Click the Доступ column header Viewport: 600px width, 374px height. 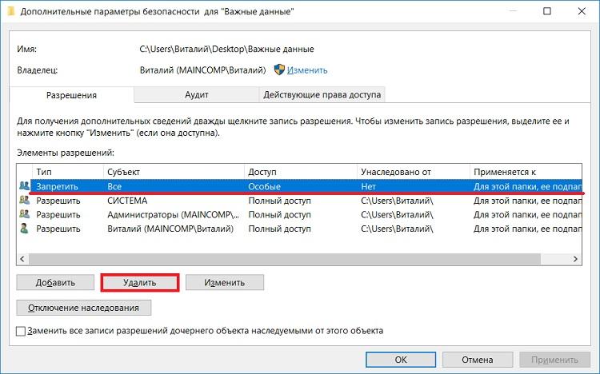point(300,172)
